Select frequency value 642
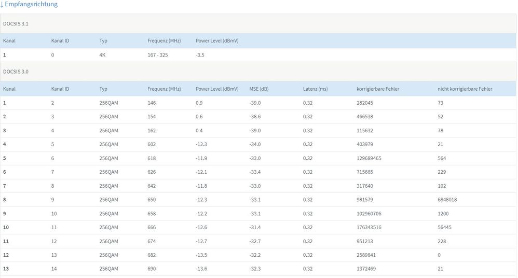This screenshot has height=278, width=518. pos(152,186)
